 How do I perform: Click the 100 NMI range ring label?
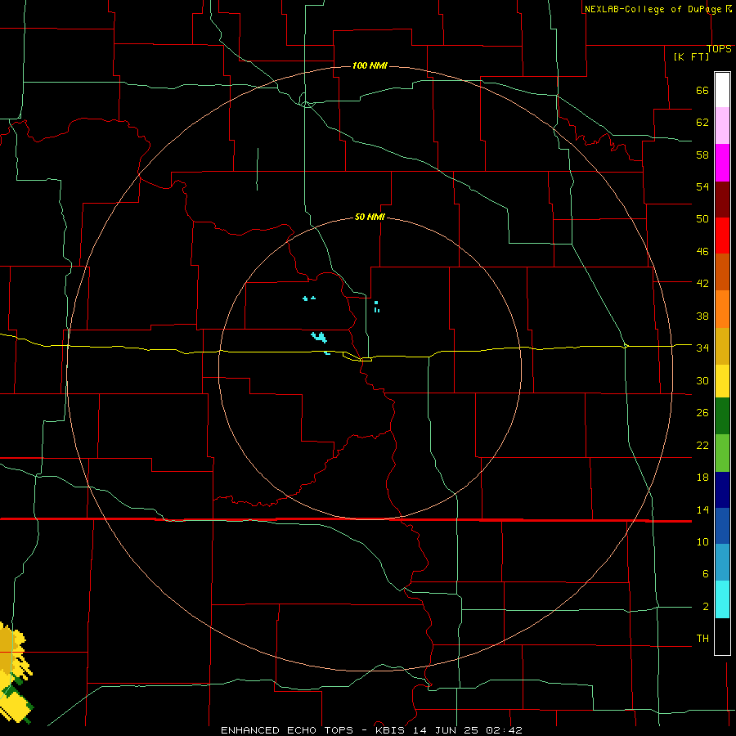[x=370, y=65]
